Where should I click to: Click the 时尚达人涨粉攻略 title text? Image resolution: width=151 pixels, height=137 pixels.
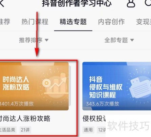[x=25, y=118]
